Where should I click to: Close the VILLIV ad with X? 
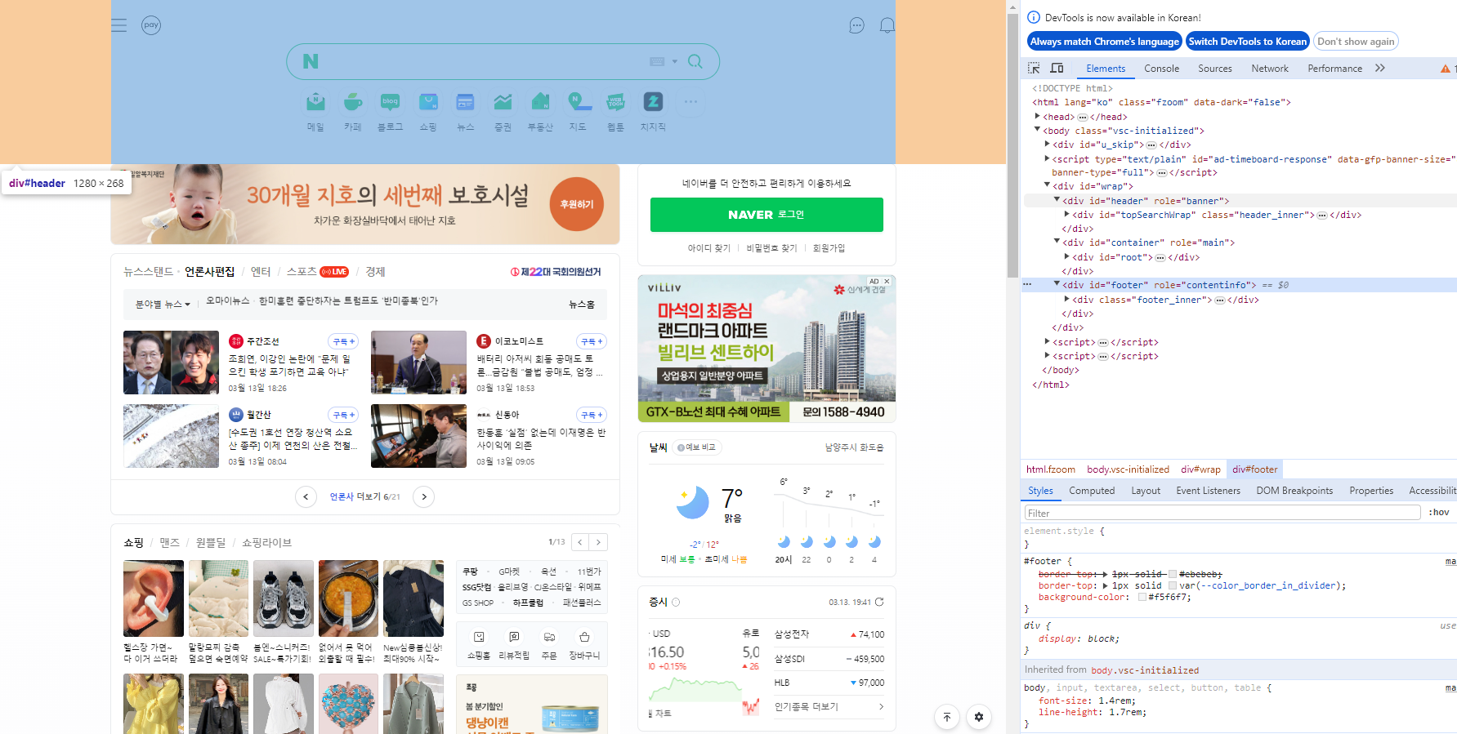[887, 281]
